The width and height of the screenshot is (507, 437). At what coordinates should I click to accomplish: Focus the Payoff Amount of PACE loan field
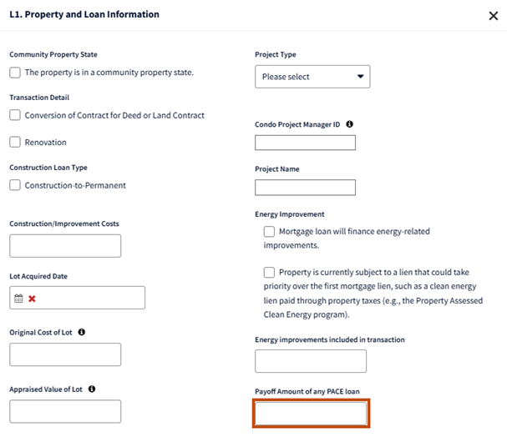pyautogui.click(x=311, y=413)
